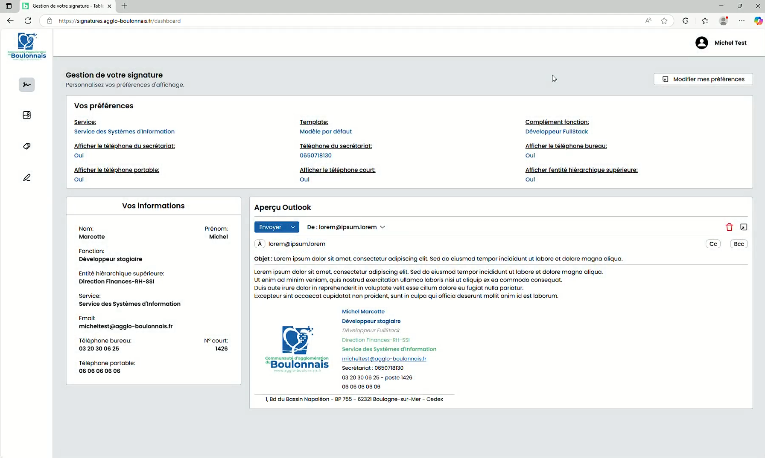Click Modifier mes préférences button

(703, 79)
